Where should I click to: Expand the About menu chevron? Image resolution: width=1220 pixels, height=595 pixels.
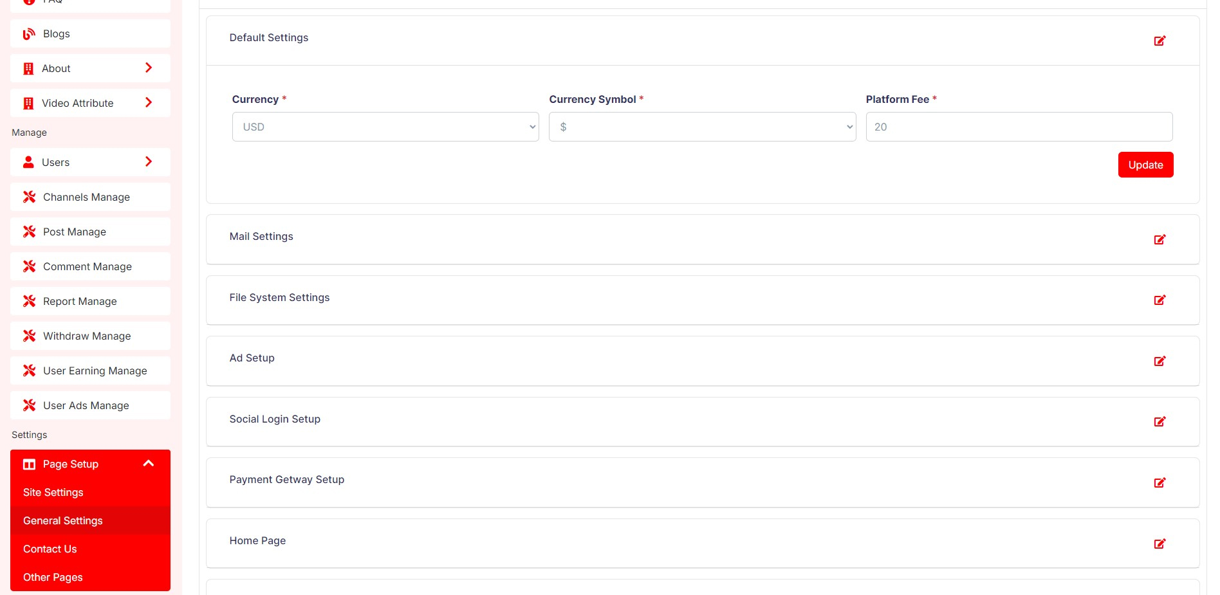[x=149, y=68]
